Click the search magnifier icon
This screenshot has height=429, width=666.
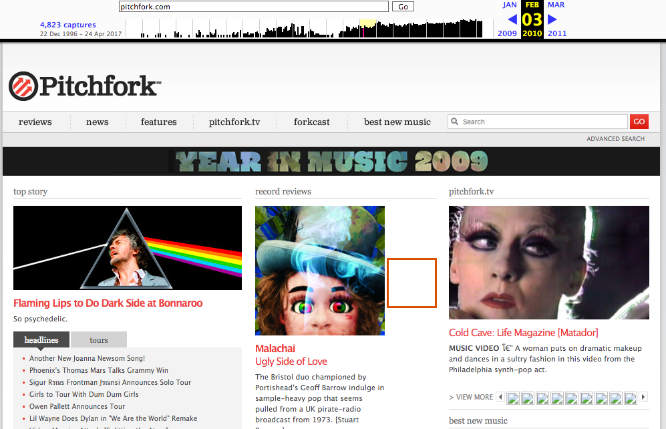point(454,122)
